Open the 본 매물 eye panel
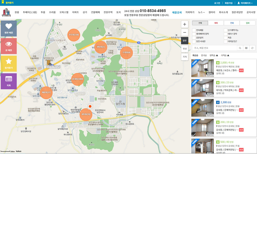 [9, 46]
